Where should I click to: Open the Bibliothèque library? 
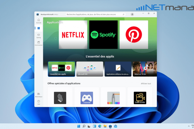(x=39, y=95)
